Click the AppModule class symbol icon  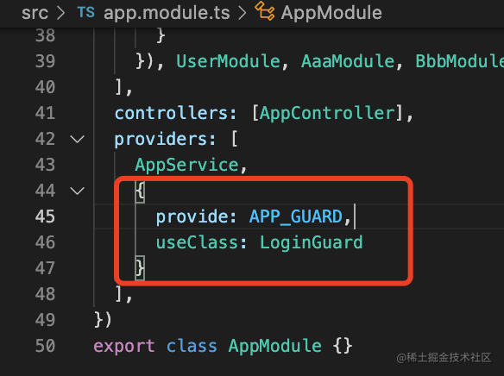(x=265, y=11)
